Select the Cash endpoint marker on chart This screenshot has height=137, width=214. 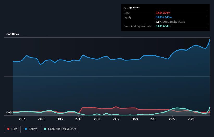coord(210,108)
